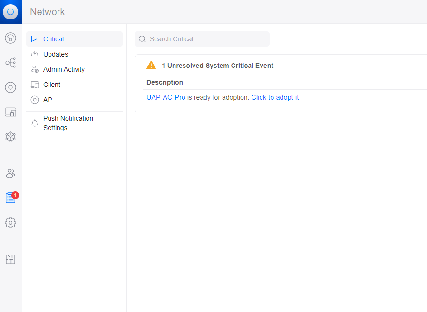Open the System Log icon with red badge
Viewport: 427px width, 312px height.
tap(10, 198)
